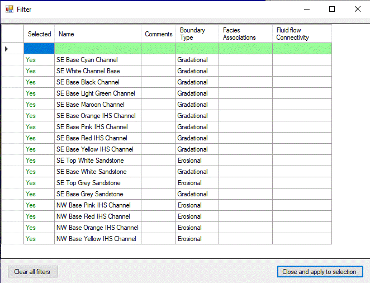
Task: Toggle Selected Yes for NW Base Yellow IHS Channel
Action: [x=31, y=239]
